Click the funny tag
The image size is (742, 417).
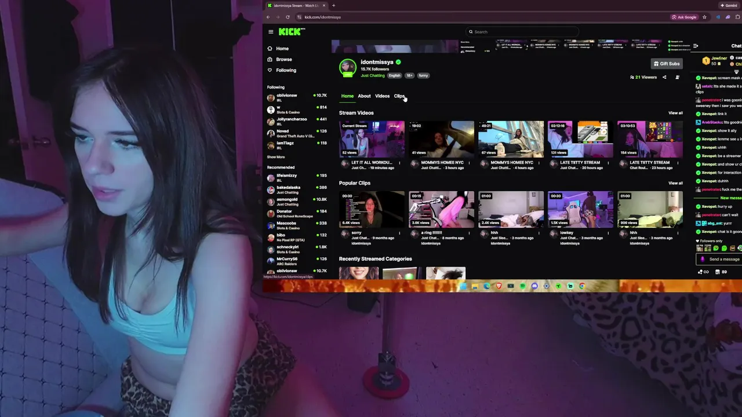pyautogui.click(x=423, y=75)
